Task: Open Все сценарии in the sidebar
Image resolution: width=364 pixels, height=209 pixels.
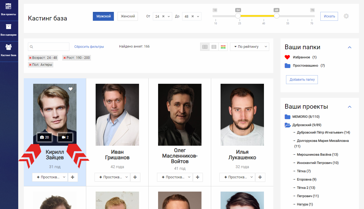Action: coord(9,31)
